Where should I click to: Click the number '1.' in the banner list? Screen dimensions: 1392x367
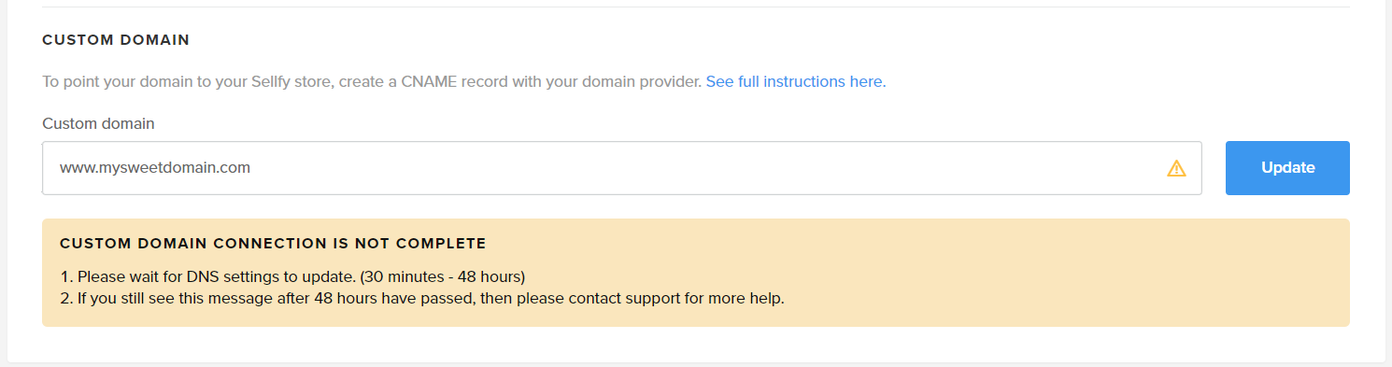[66, 276]
